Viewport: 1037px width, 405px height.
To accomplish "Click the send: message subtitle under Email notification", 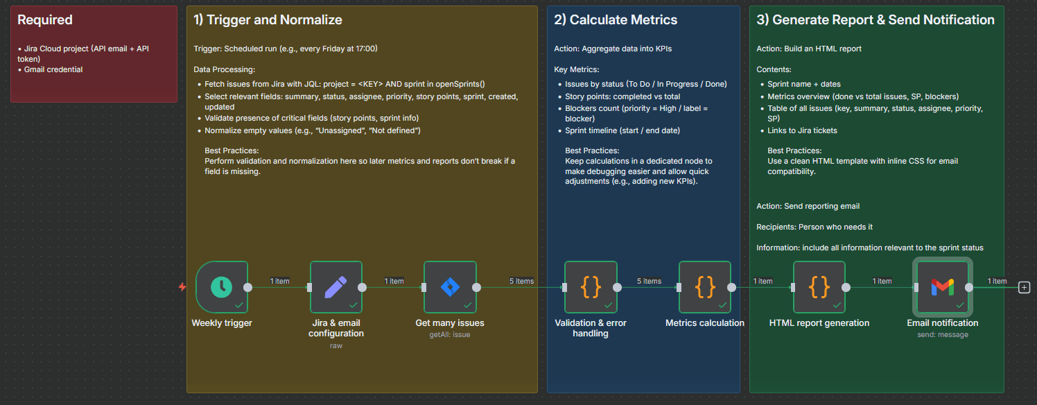I will (x=943, y=334).
